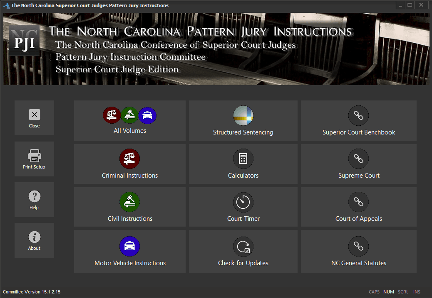This screenshot has width=432, height=298.
Task: Launch the Court Timer label
Action: tap(243, 219)
